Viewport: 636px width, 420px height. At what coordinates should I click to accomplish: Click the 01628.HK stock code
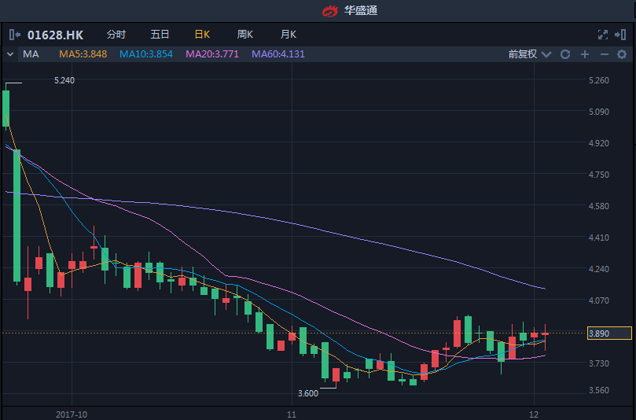55,35
